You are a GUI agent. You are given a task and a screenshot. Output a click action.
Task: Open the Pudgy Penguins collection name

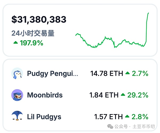tap(53, 73)
